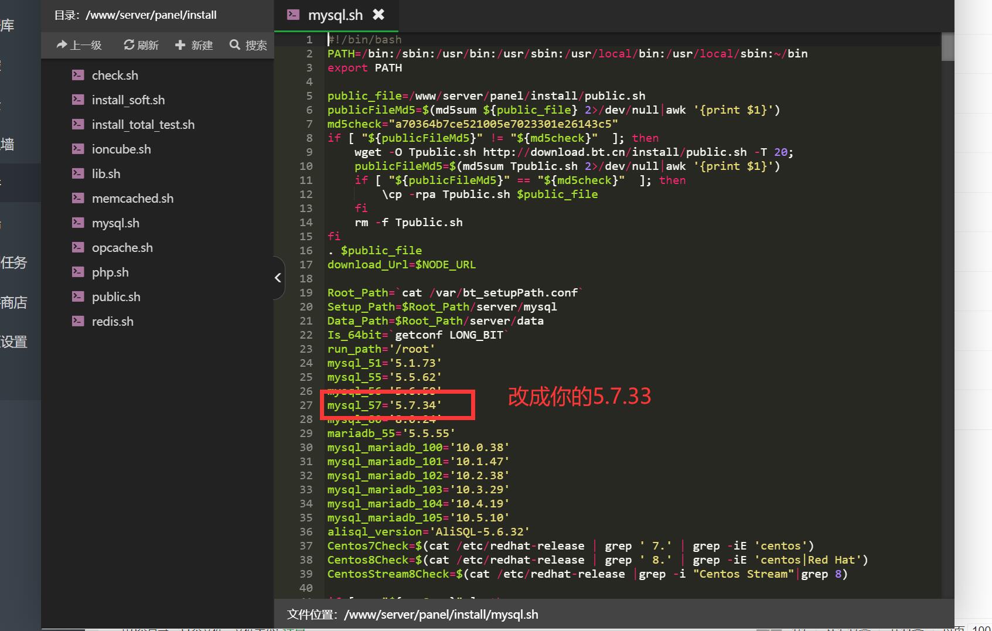Image resolution: width=992 pixels, height=631 pixels.
Task: Open 任务 in left panel menu
Action: point(14,262)
